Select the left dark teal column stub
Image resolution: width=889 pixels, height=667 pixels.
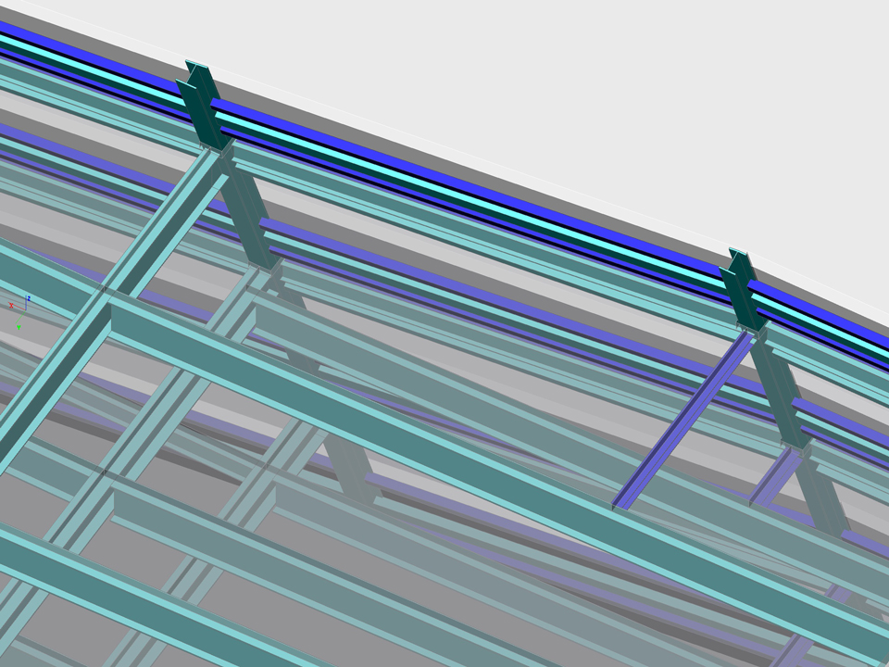(199, 104)
